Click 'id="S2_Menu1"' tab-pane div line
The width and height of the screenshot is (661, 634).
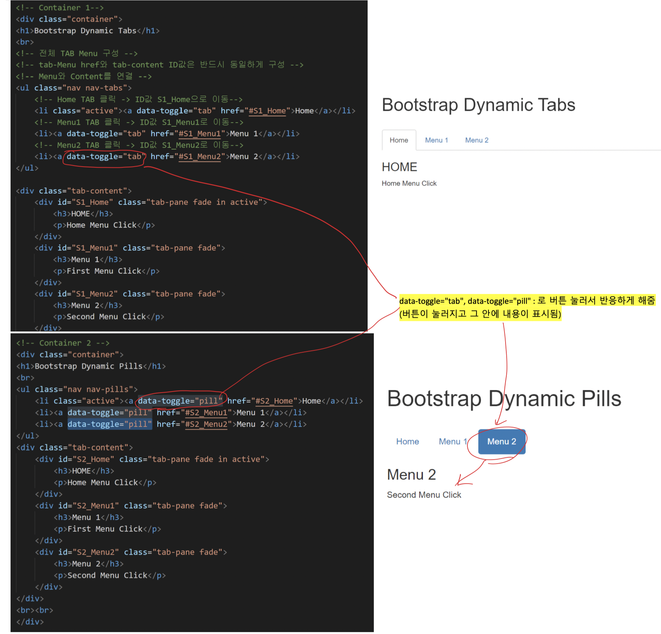click(x=131, y=506)
